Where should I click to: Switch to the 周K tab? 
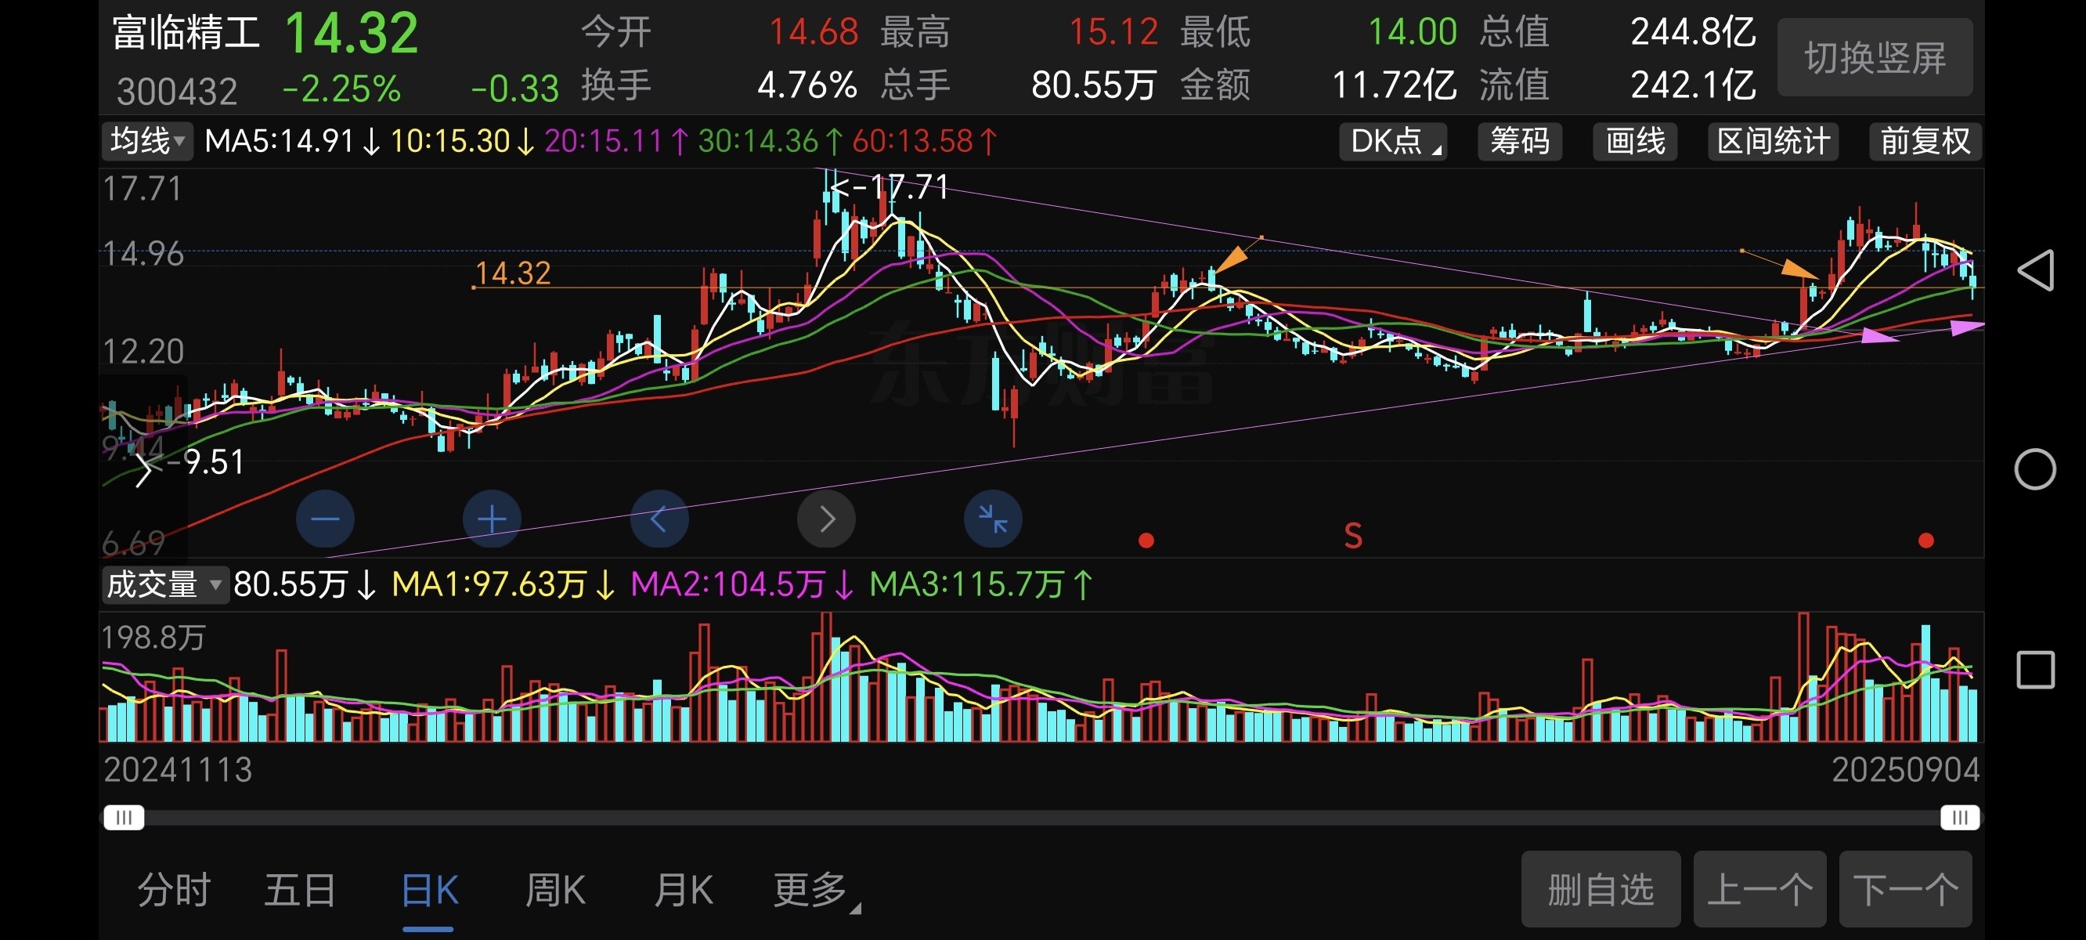point(555,890)
